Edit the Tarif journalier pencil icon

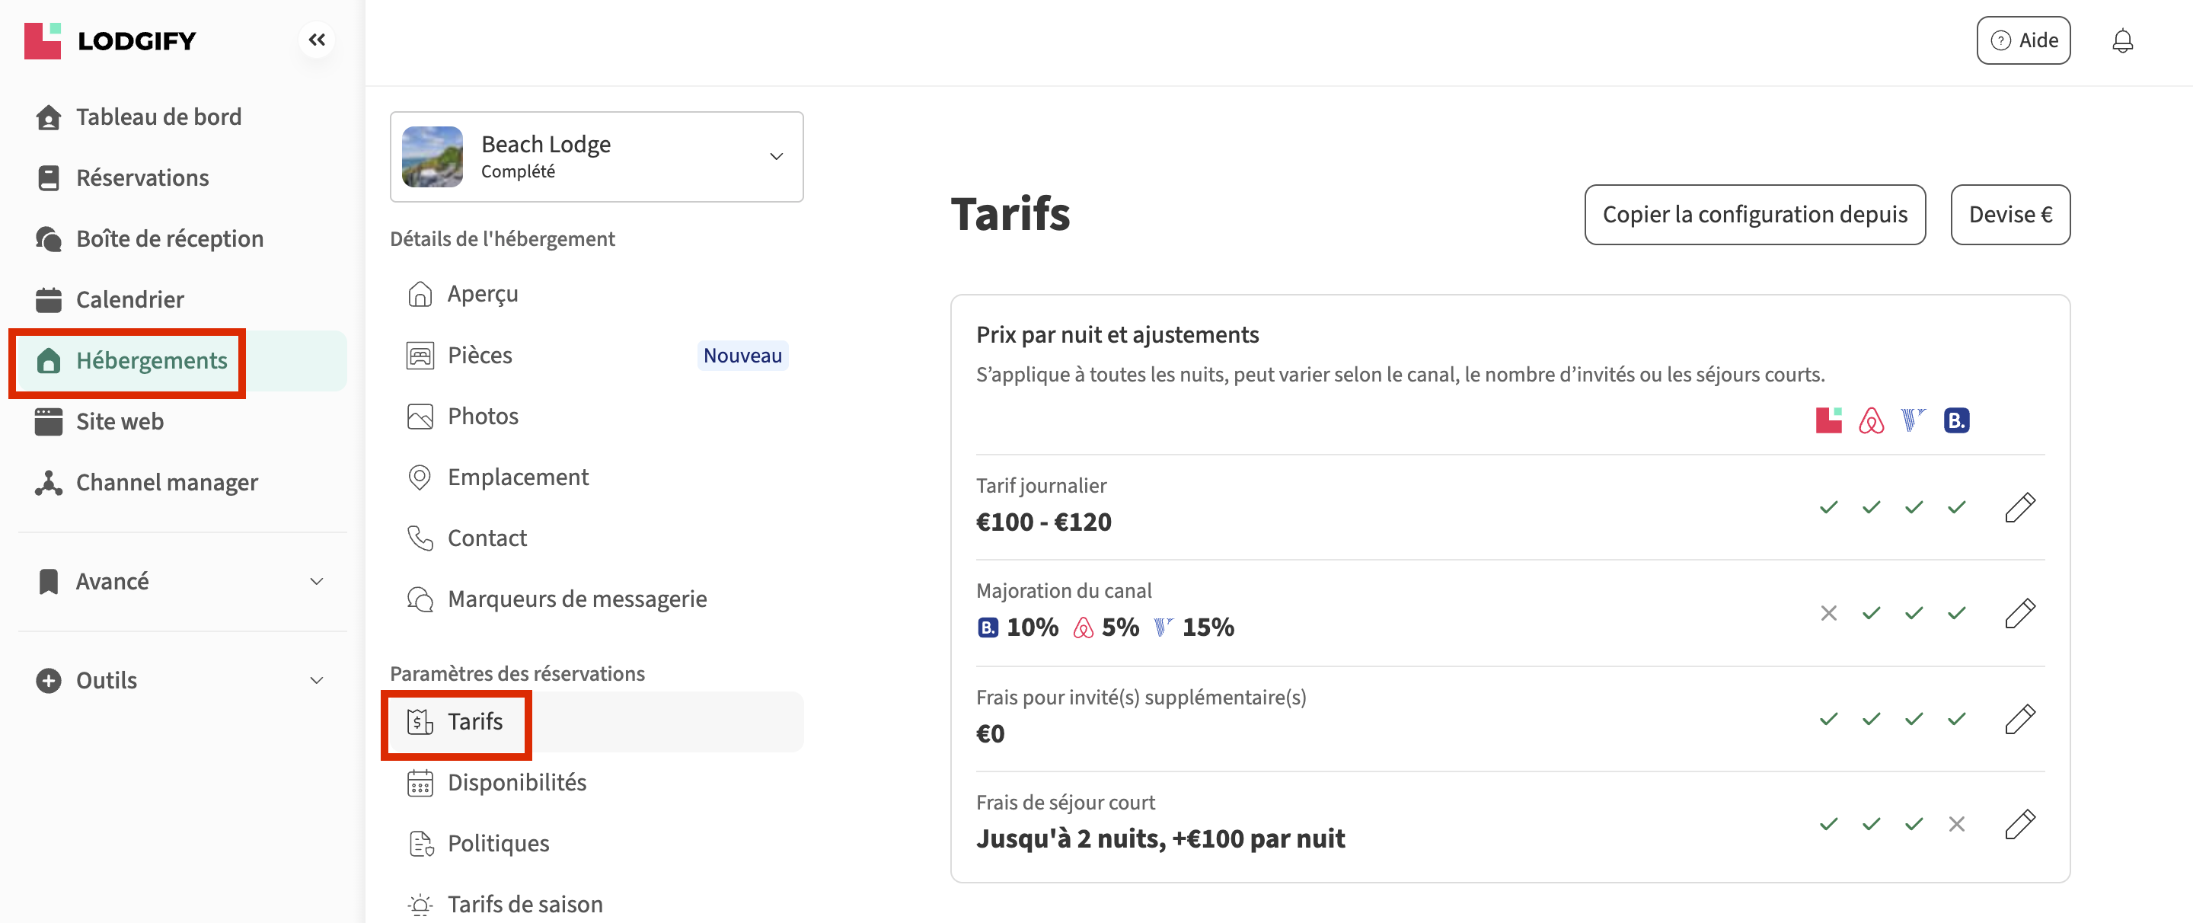coord(2019,507)
